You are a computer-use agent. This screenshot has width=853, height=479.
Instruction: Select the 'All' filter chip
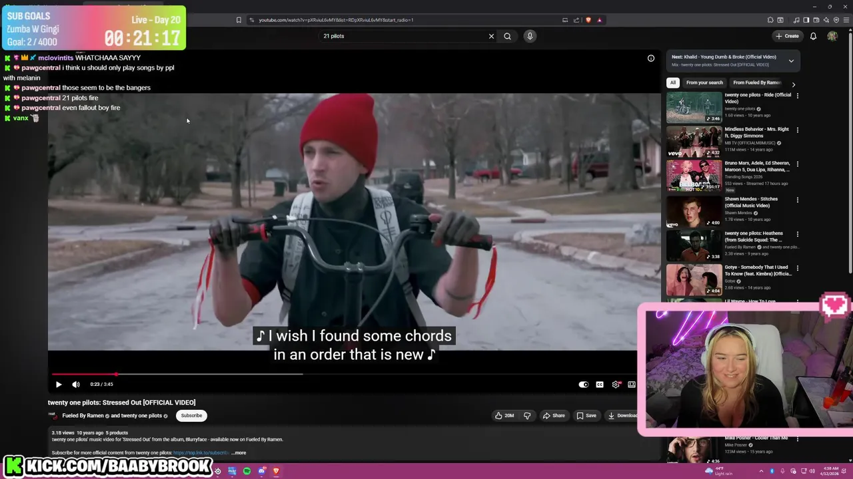673,82
